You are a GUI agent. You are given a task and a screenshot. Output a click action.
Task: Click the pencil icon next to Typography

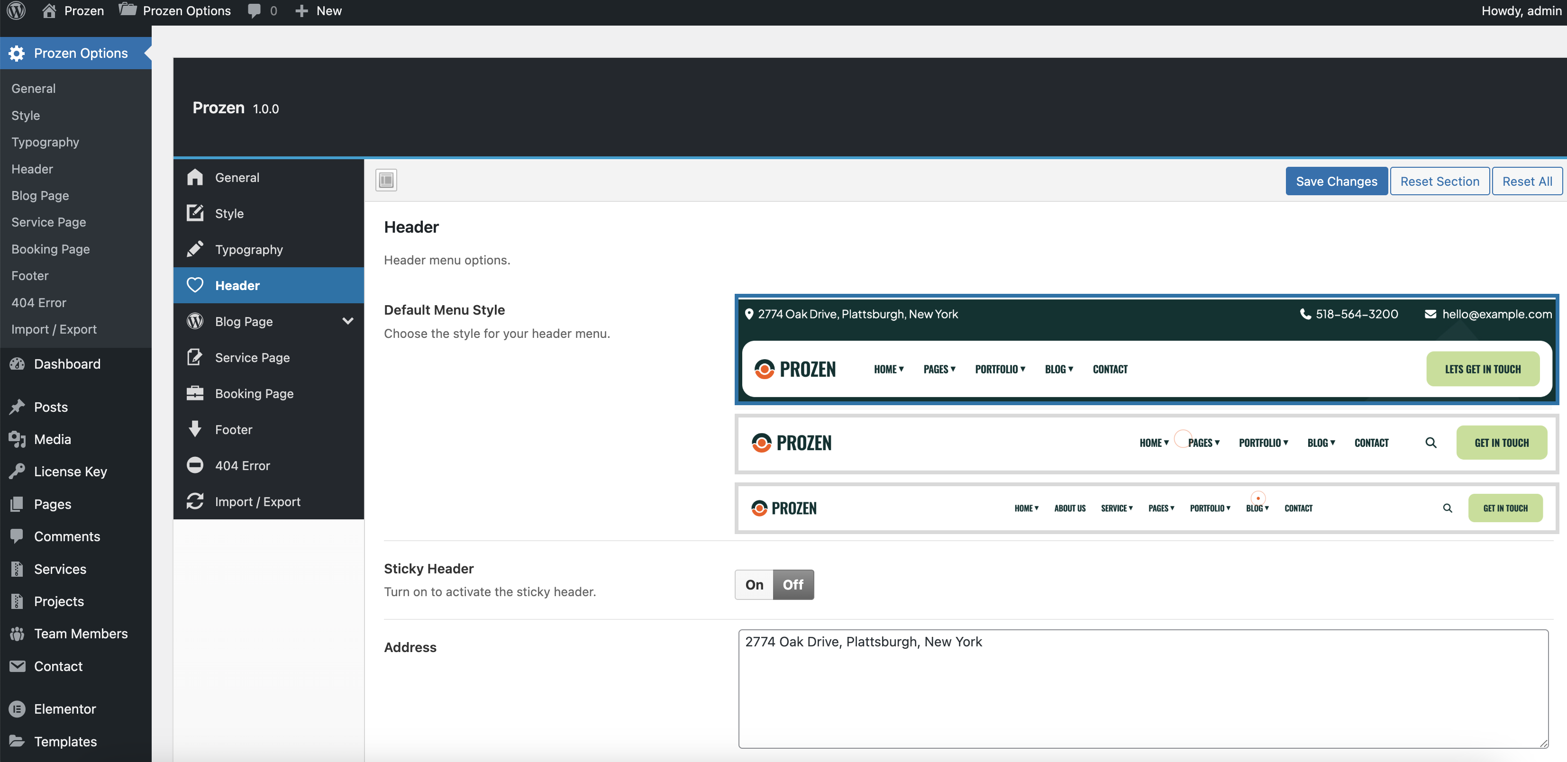(195, 249)
